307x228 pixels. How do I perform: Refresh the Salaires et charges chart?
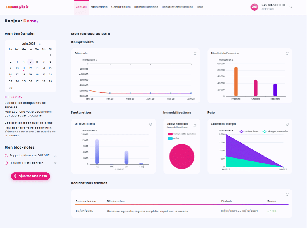pos(287,124)
